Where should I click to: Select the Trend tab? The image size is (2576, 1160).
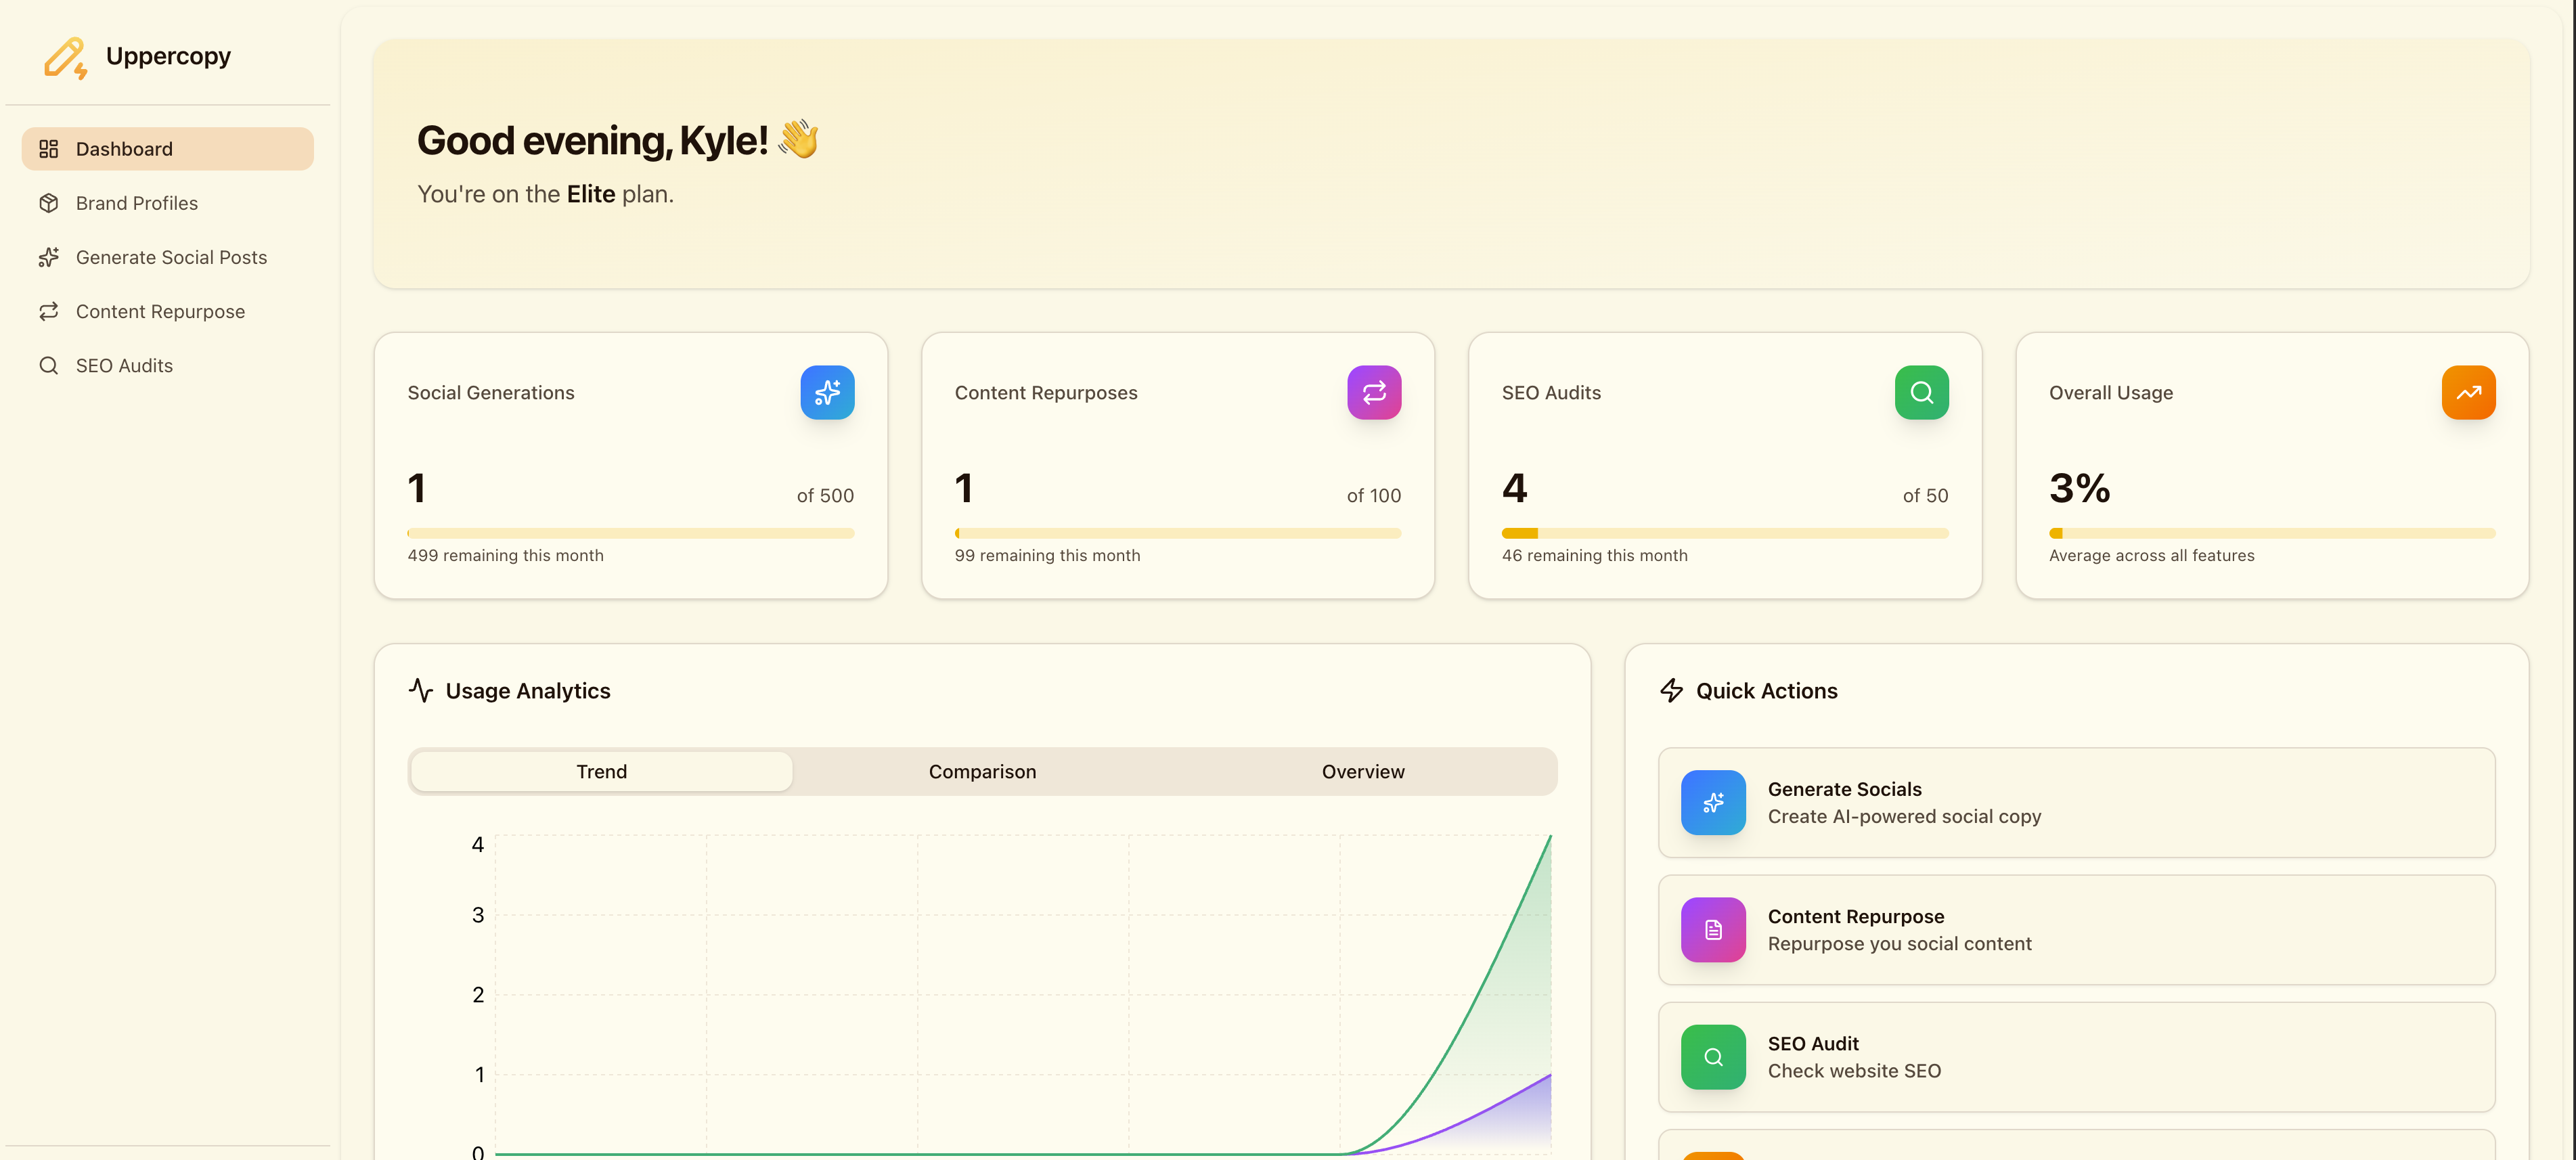pyautogui.click(x=601, y=771)
